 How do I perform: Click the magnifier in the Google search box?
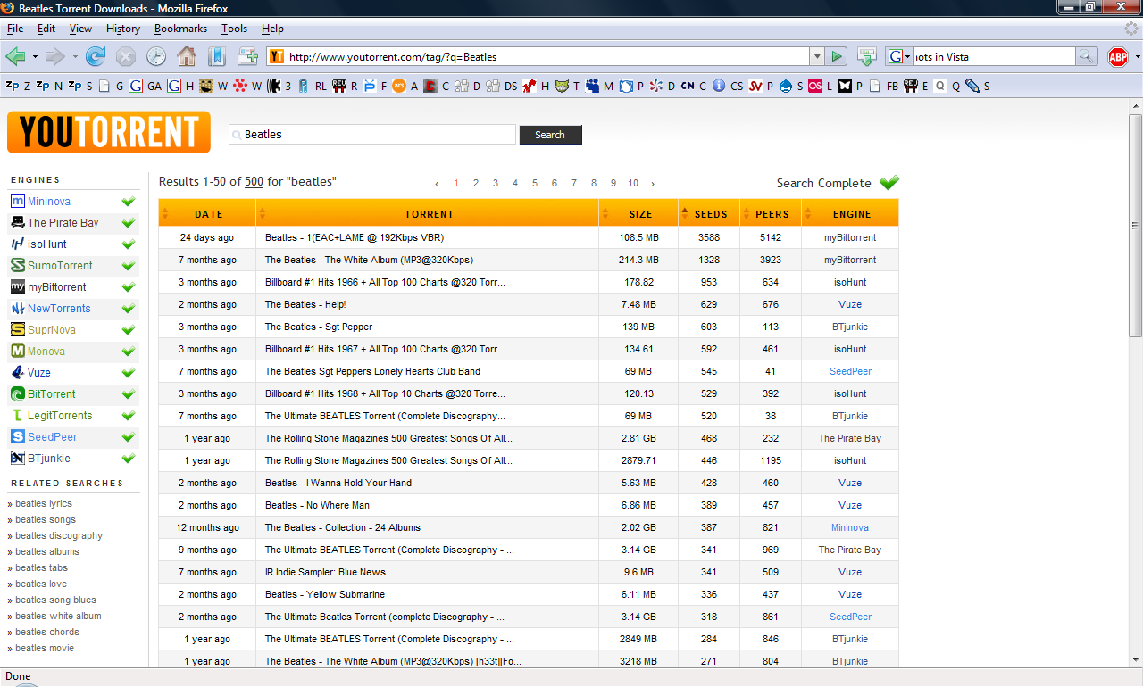point(1086,56)
